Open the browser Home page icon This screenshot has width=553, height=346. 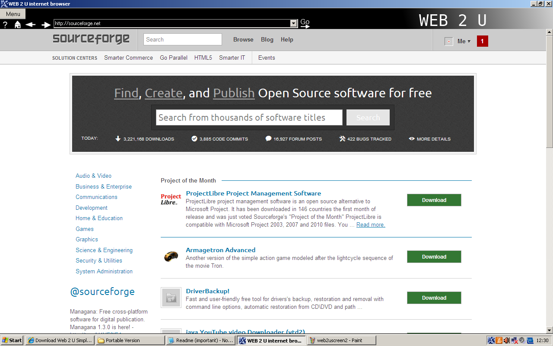[17, 25]
